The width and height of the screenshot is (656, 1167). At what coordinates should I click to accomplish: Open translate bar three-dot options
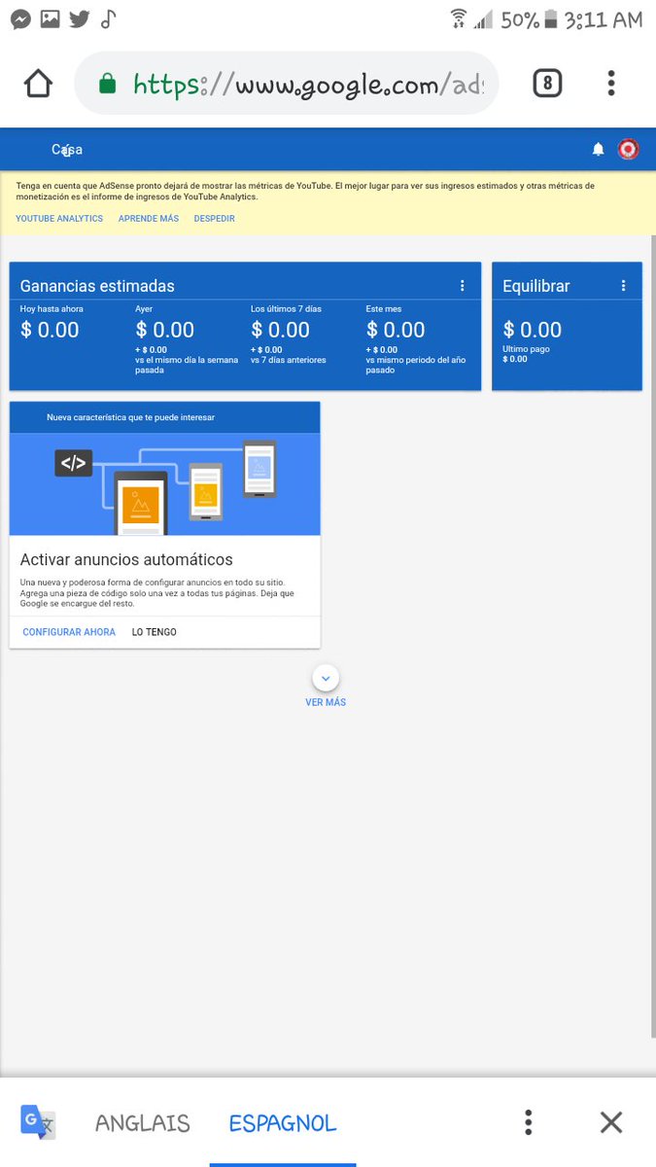[528, 1122]
